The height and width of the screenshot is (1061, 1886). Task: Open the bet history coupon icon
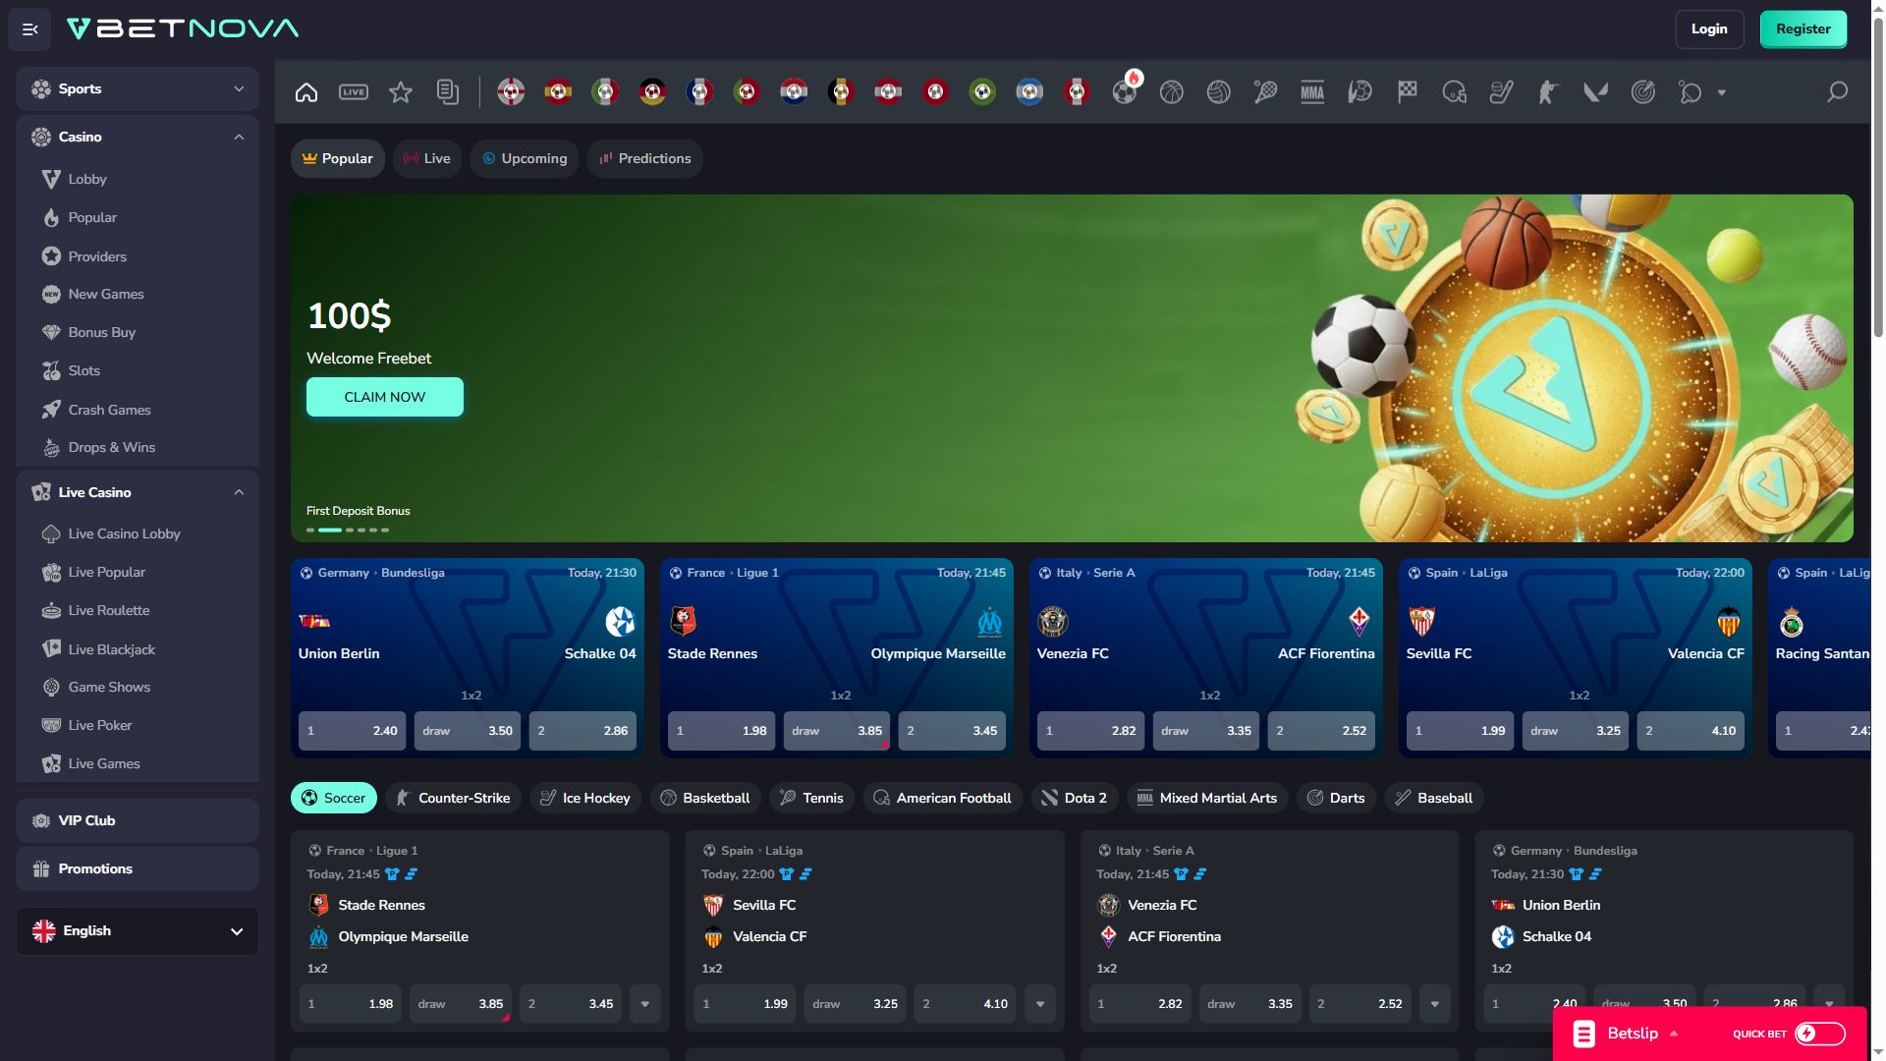click(x=448, y=92)
